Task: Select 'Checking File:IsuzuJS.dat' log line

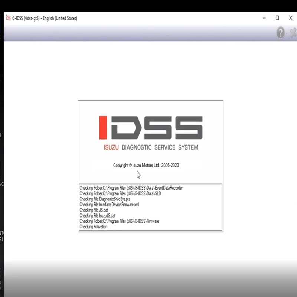Action: click(x=97, y=216)
